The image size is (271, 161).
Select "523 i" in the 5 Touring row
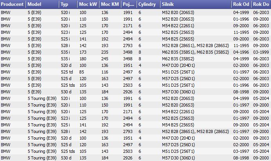(65, 118)
